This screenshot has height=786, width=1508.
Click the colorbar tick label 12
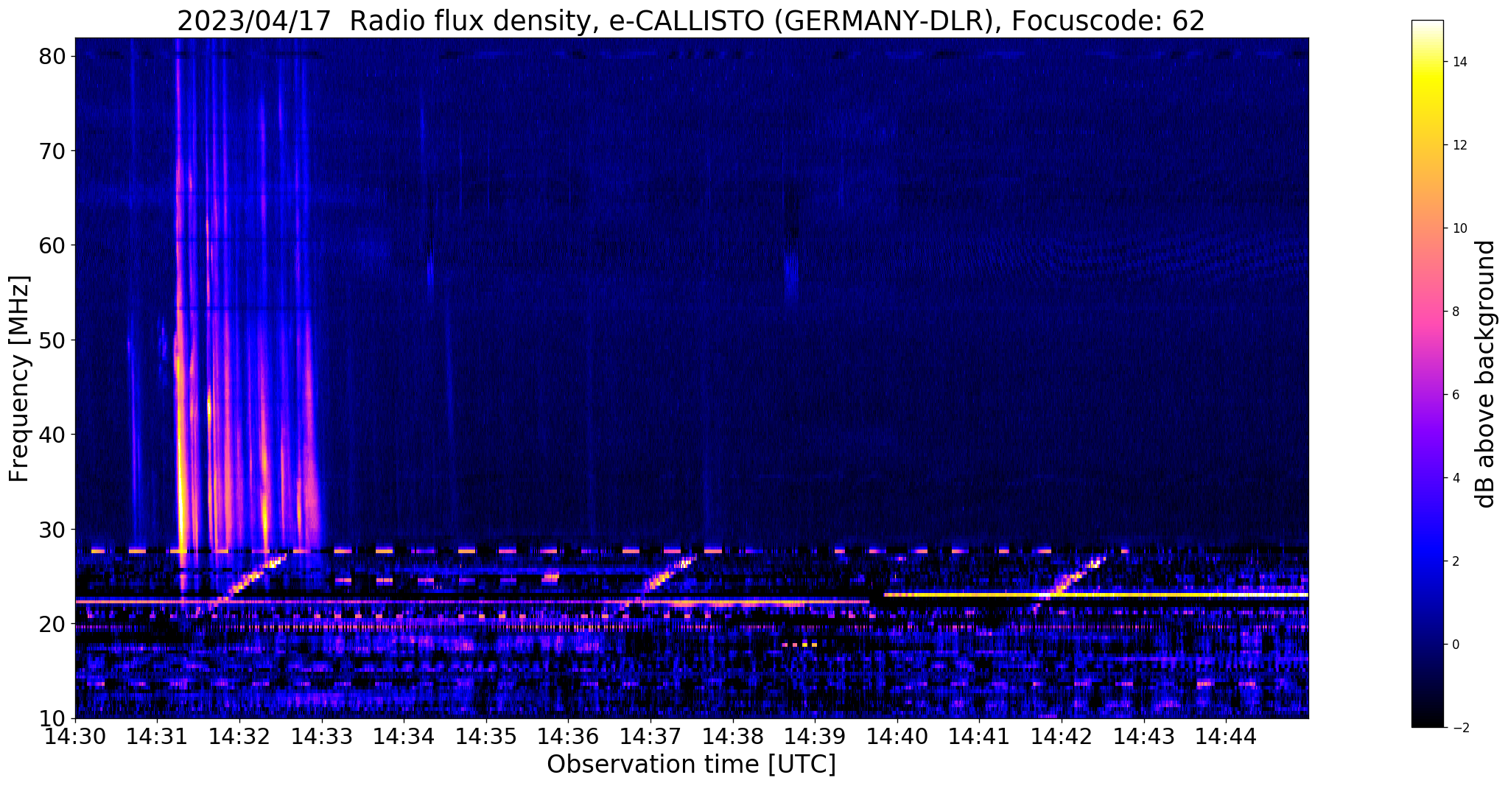coord(1459,145)
